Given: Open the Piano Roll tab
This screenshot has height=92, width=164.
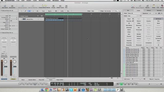Looking at the screenshot, I should pyautogui.click(x=42, y=80).
